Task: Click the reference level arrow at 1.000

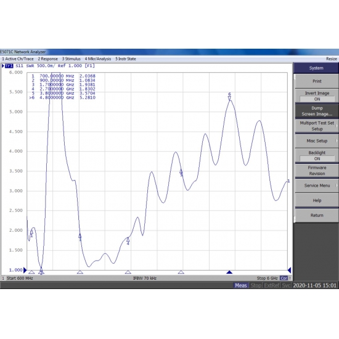Action: 25,270
